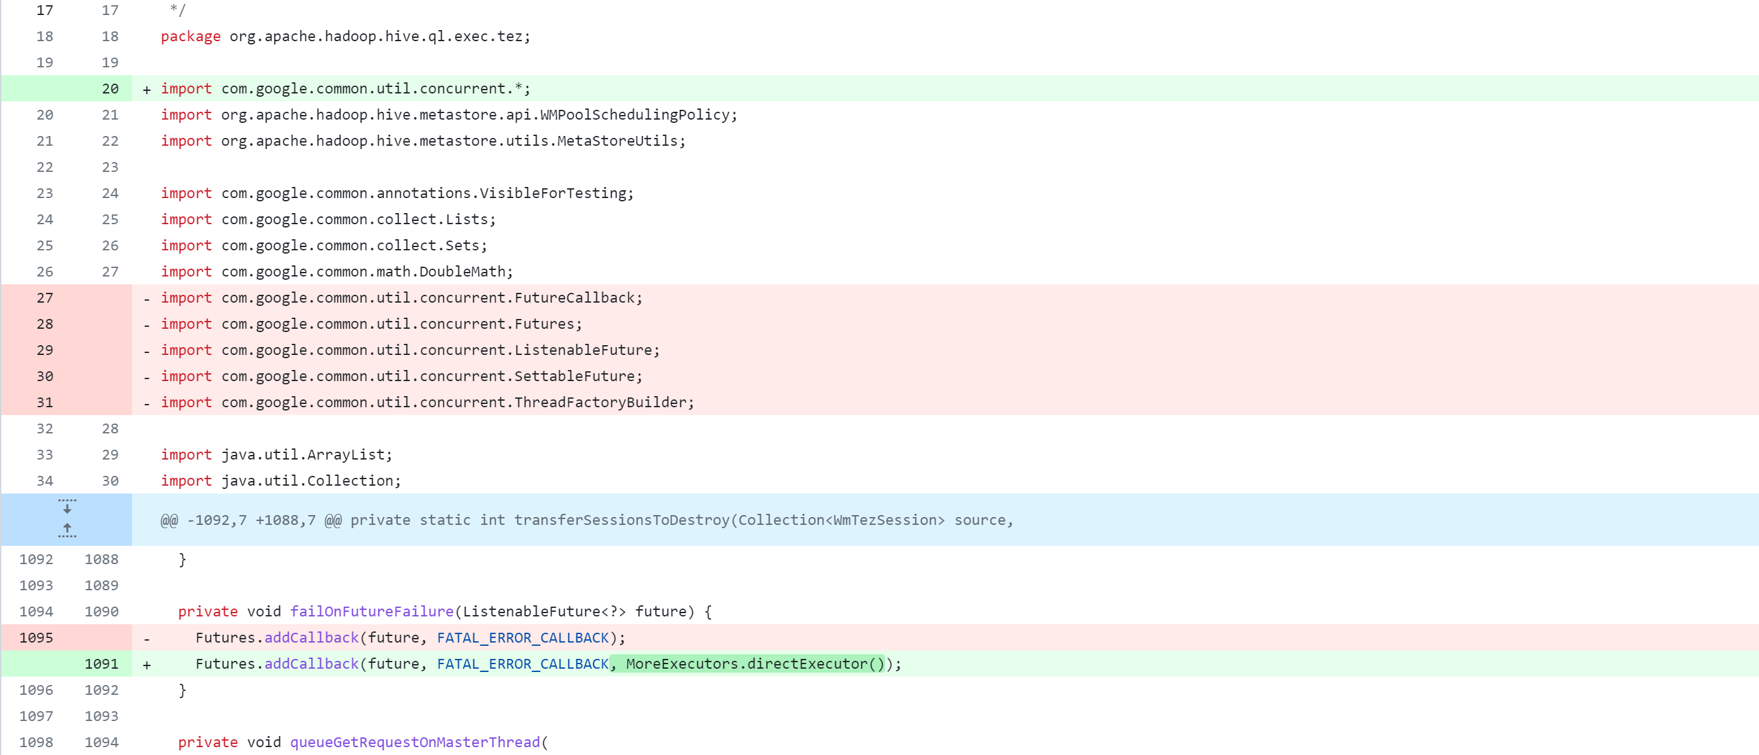This screenshot has height=755, width=1759.
Task: Click new line number 1094
Action: click(101, 742)
